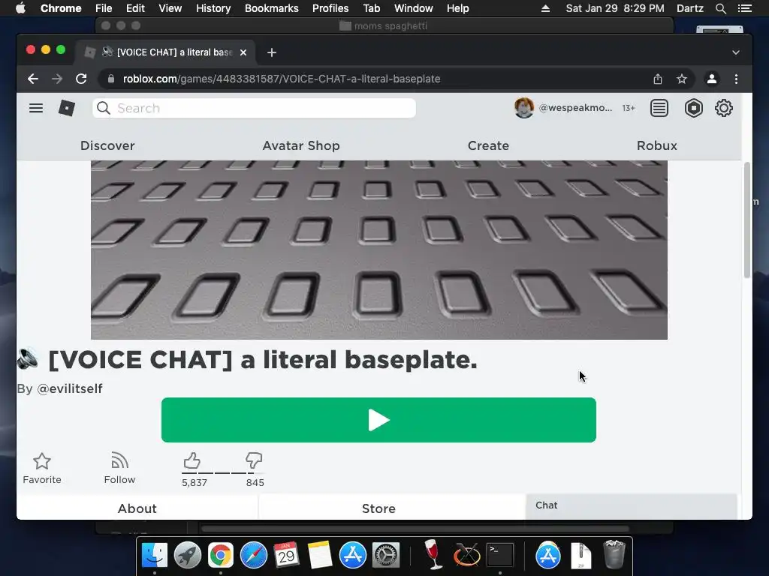
Task: Open Control Center list in menu bar
Action: tap(744, 8)
